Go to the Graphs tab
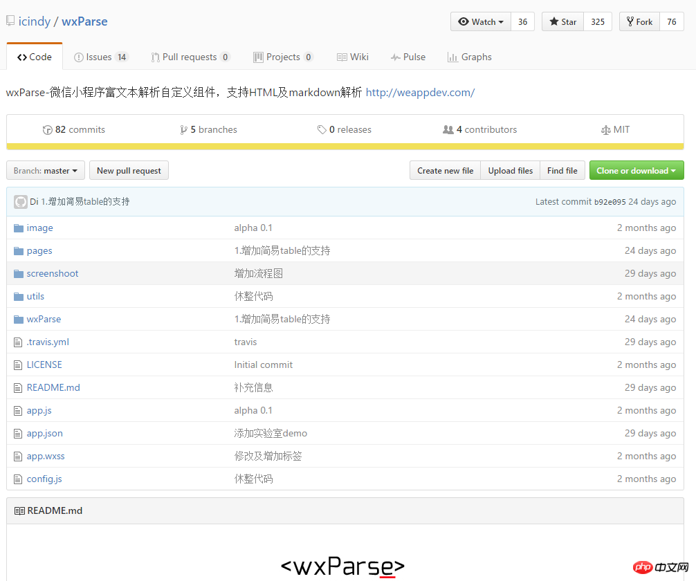 pos(469,57)
